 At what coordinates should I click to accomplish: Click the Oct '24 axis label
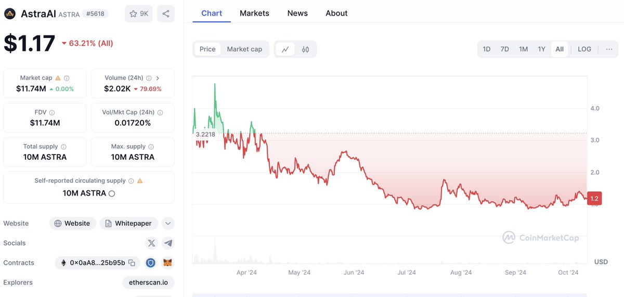click(x=568, y=273)
